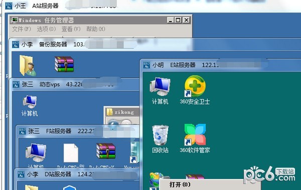Click the 小明 E站服务器 title text
Viewport: 301px width, 190px height.
click(174, 65)
